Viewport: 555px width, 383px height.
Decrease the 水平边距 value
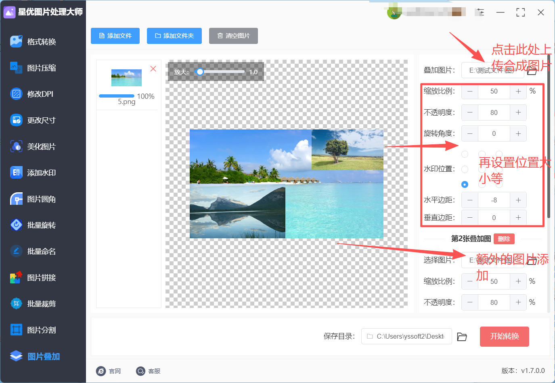[470, 200]
